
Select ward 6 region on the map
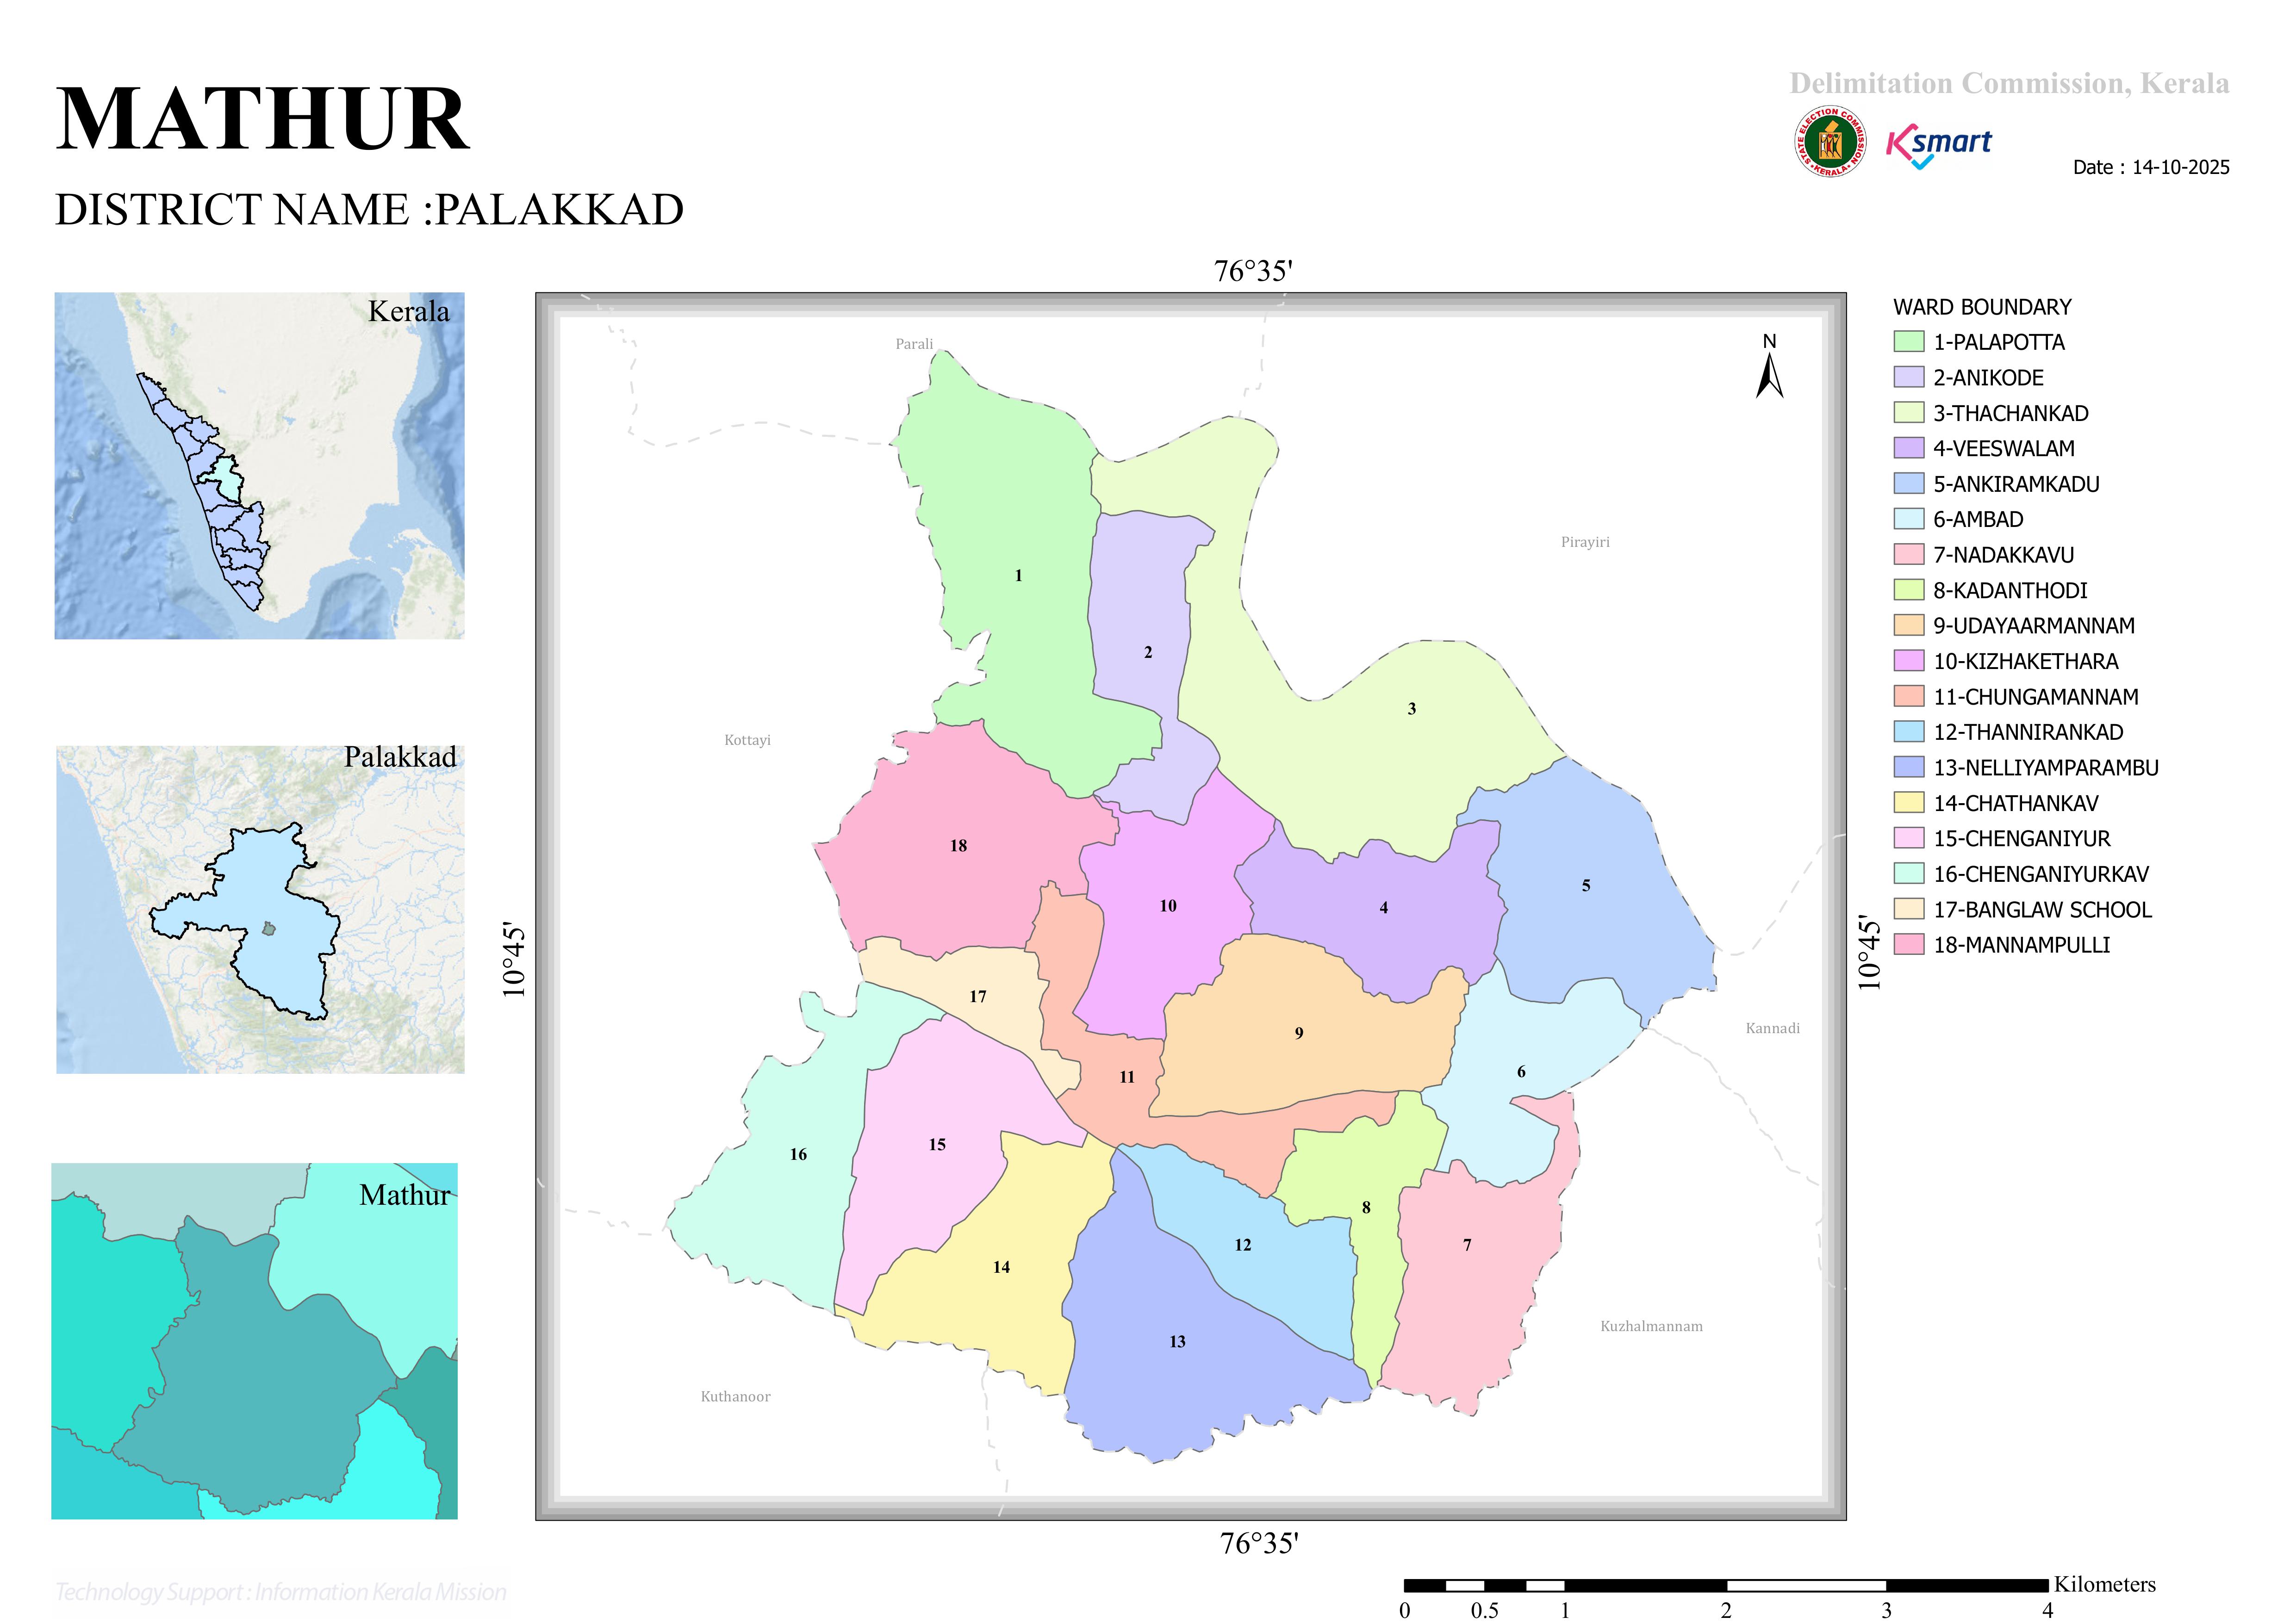pos(1521,1072)
